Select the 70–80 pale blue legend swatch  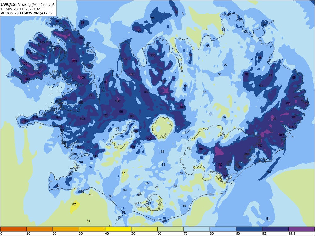click(197, 229)
